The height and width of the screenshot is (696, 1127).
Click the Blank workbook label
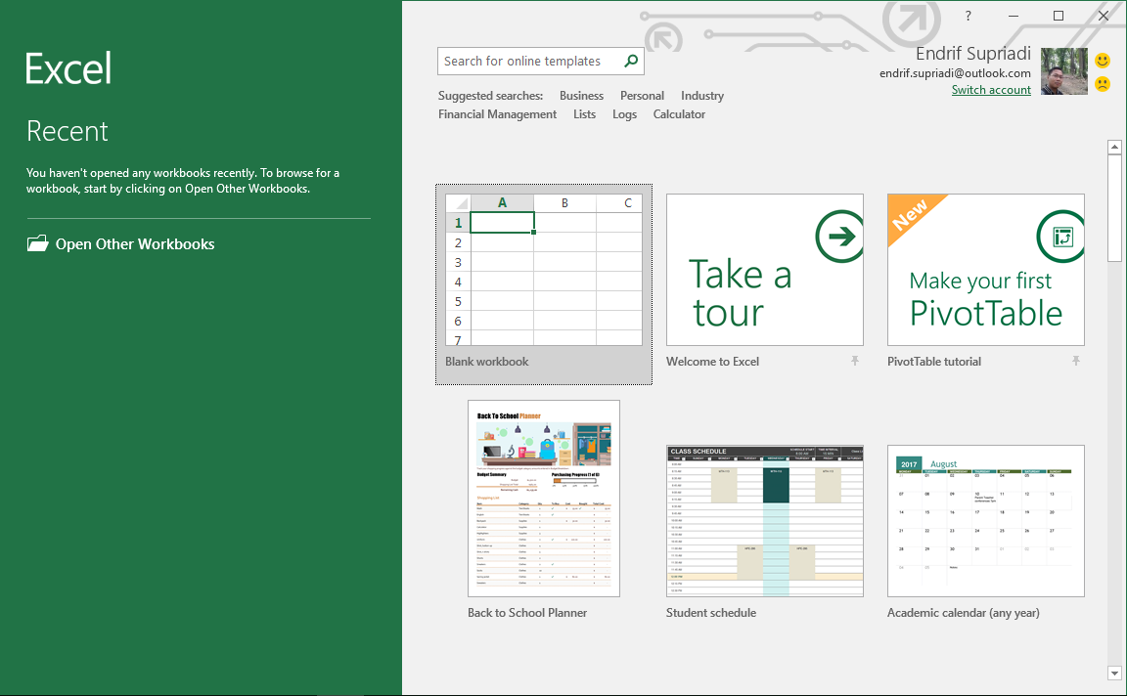(486, 362)
